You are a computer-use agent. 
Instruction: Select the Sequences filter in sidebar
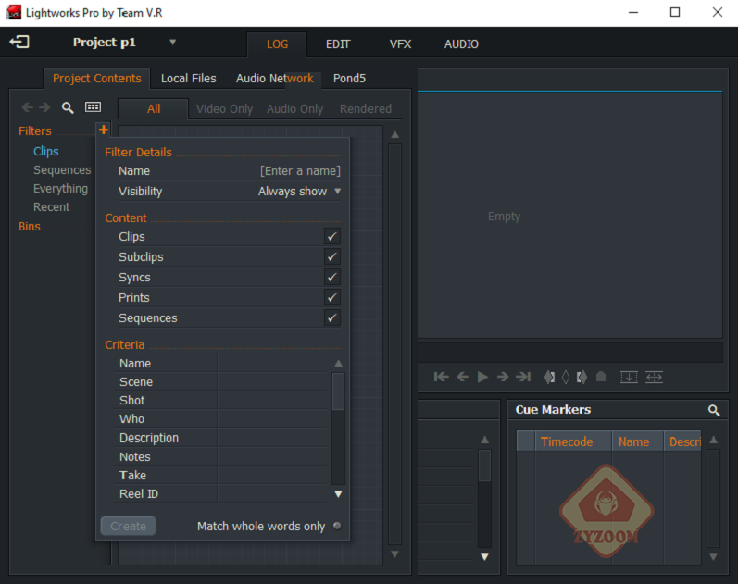pos(62,170)
